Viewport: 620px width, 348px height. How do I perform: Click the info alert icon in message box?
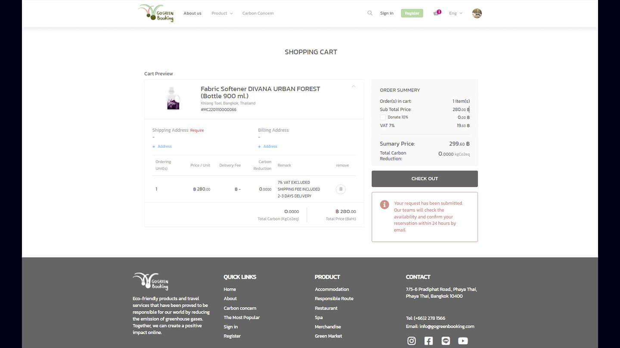(384, 205)
